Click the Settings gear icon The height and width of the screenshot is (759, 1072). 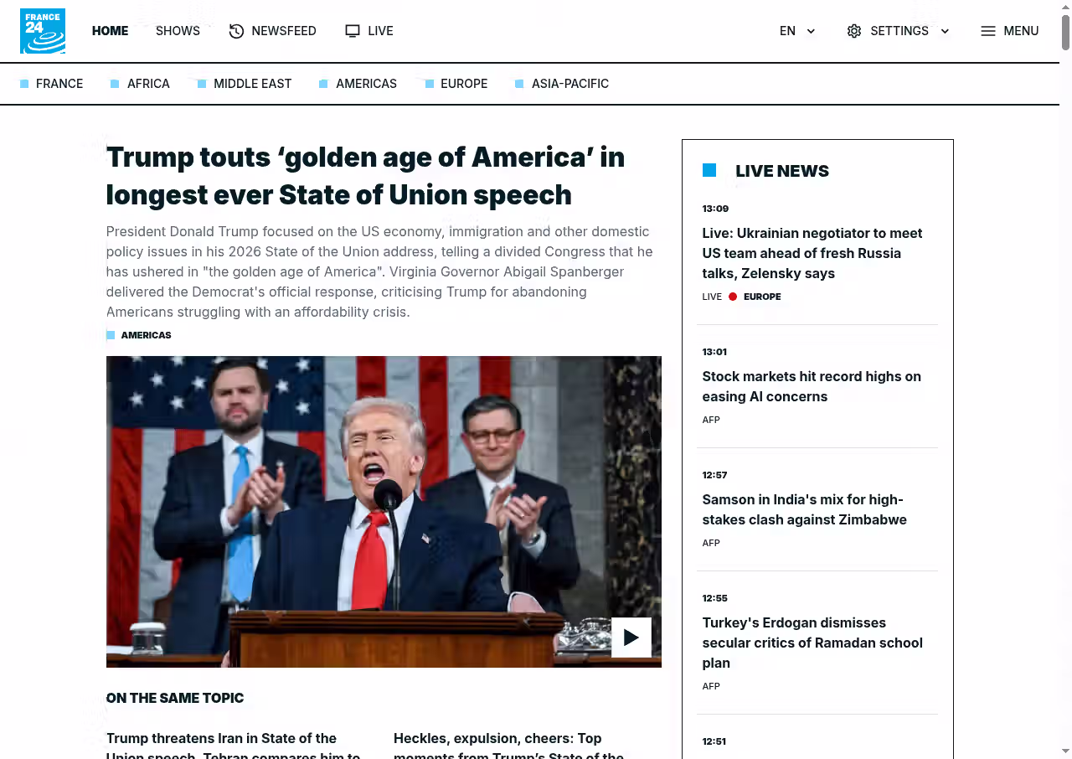pyautogui.click(x=853, y=31)
